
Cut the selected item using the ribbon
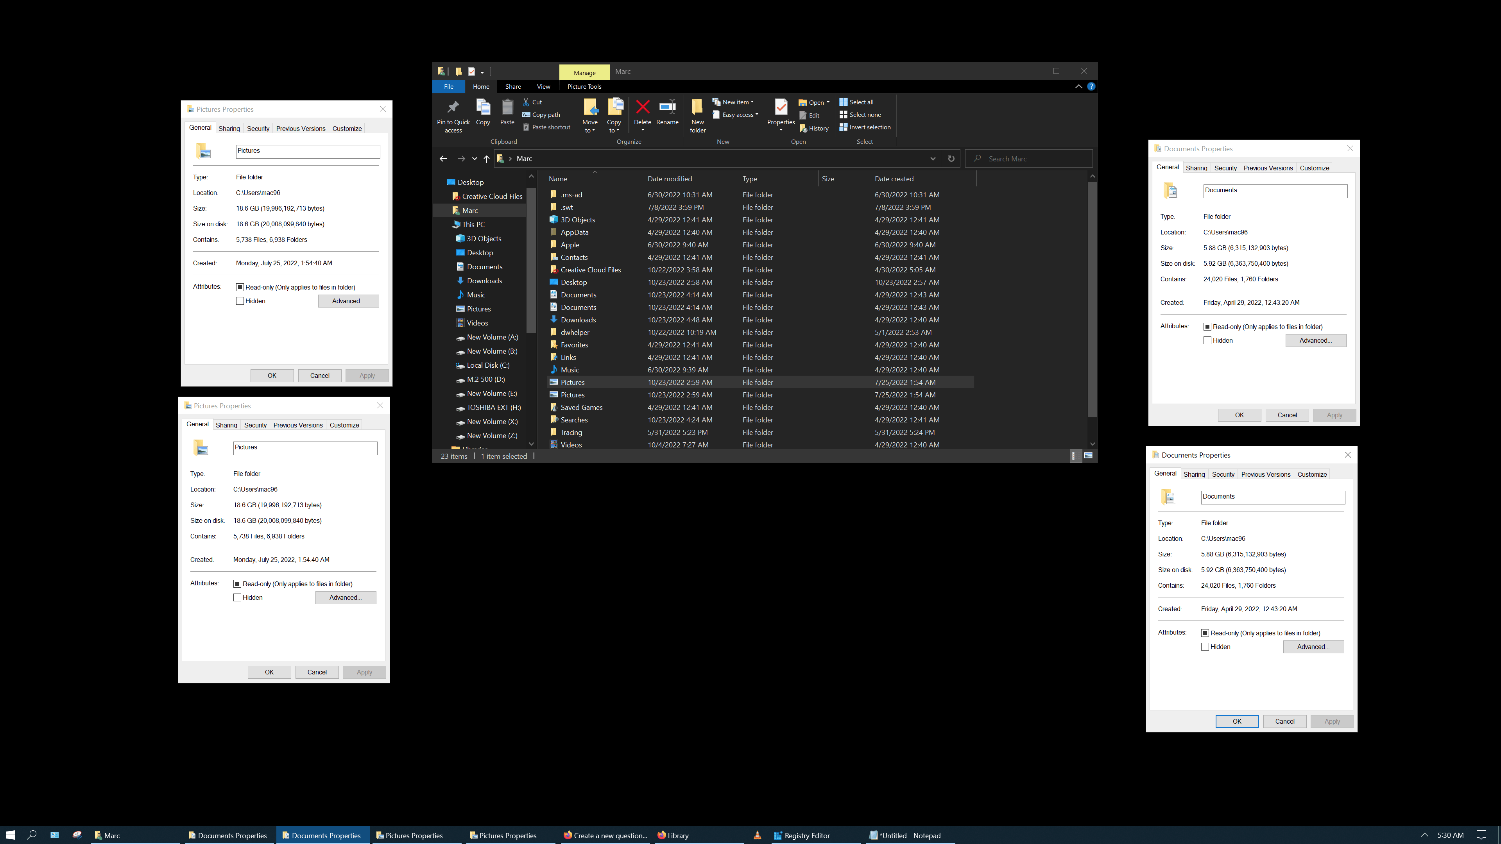[532, 102]
